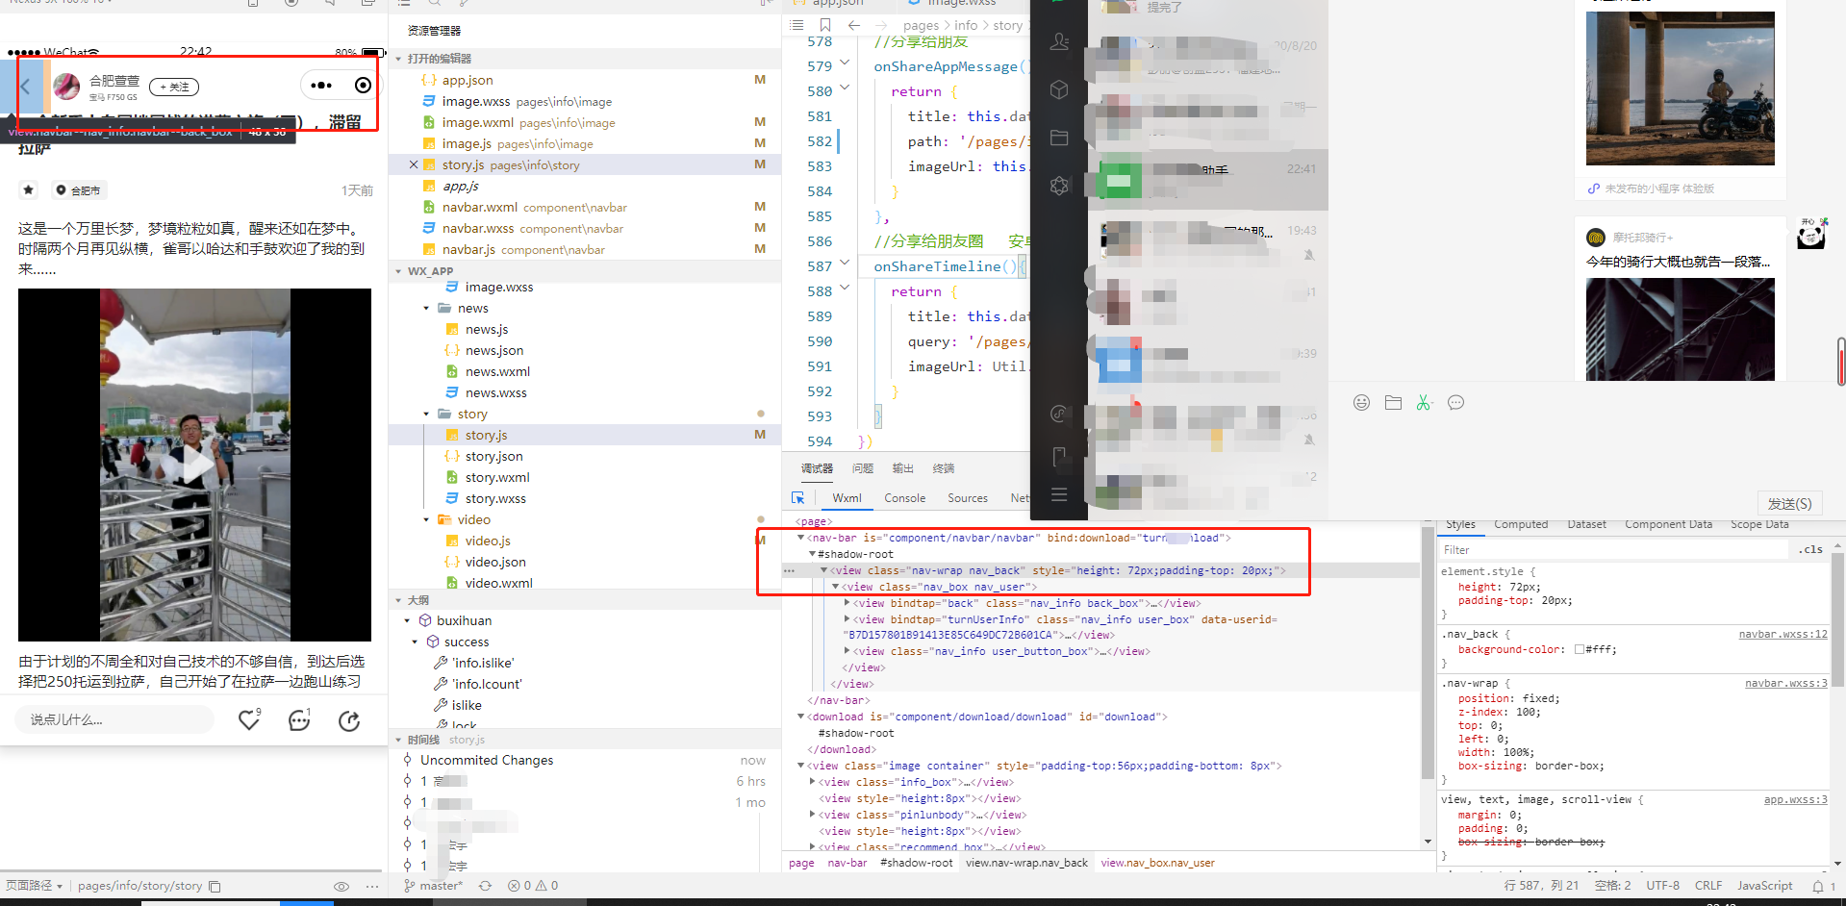Open the more options ellipsis in status bar
Image resolution: width=1846 pixels, height=906 pixels.
pos(372,886)
